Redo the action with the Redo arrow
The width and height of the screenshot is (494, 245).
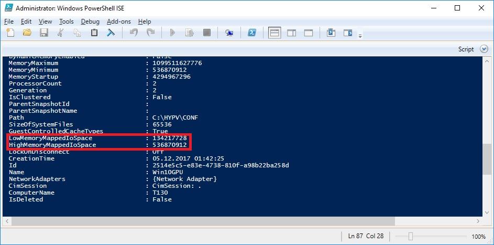pyautogui.click(x=151, y=33)
